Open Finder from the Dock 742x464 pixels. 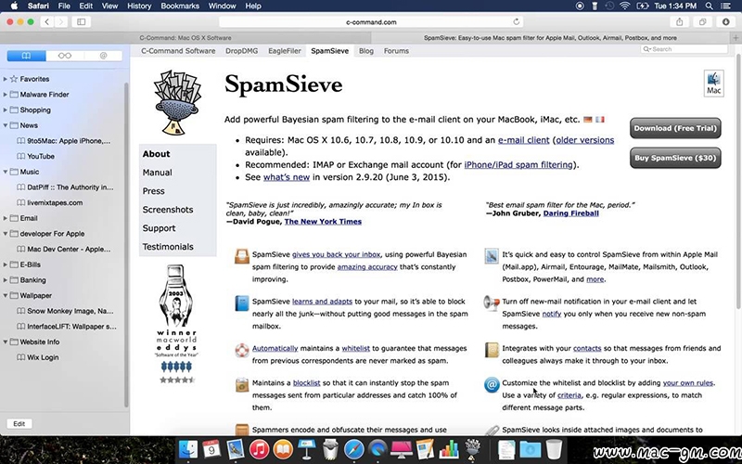pos(188,449)
